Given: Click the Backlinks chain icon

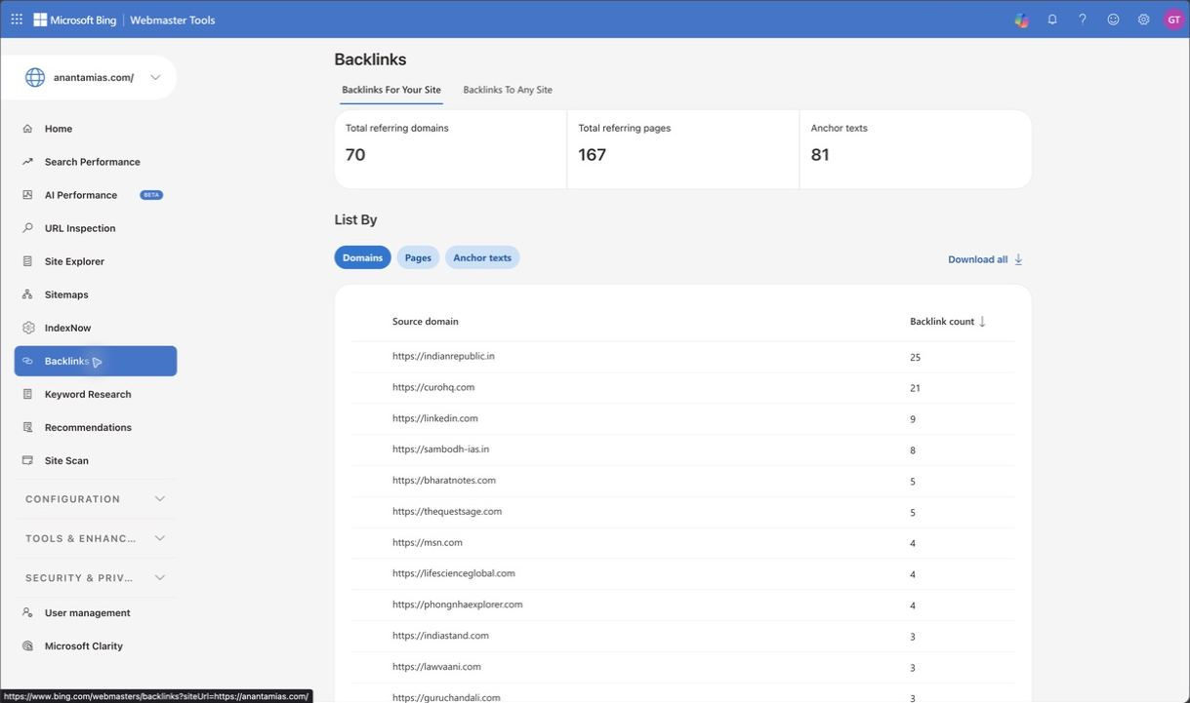Looking at the screenshot, I should click(x=27, y=361).
